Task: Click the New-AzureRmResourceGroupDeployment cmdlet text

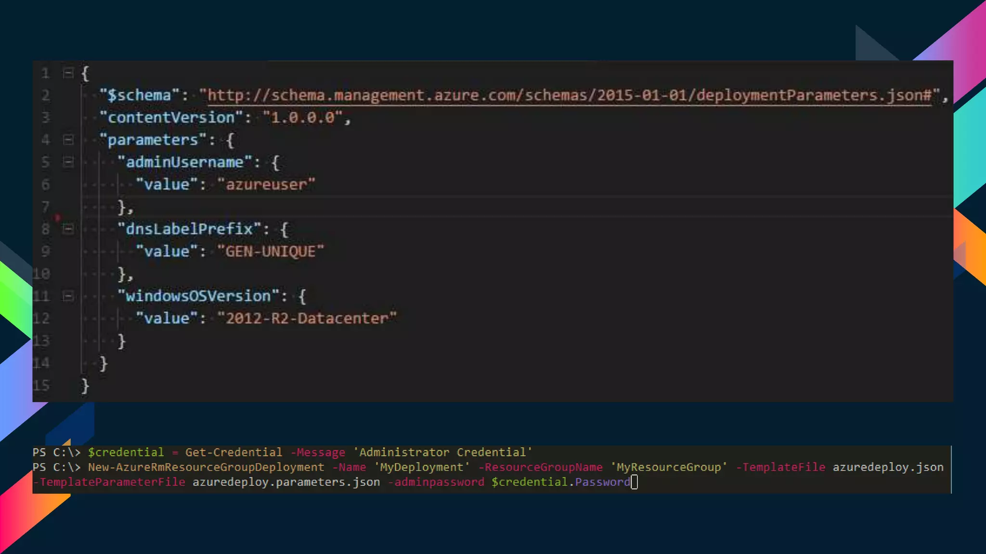Action: tap(206, 467)
